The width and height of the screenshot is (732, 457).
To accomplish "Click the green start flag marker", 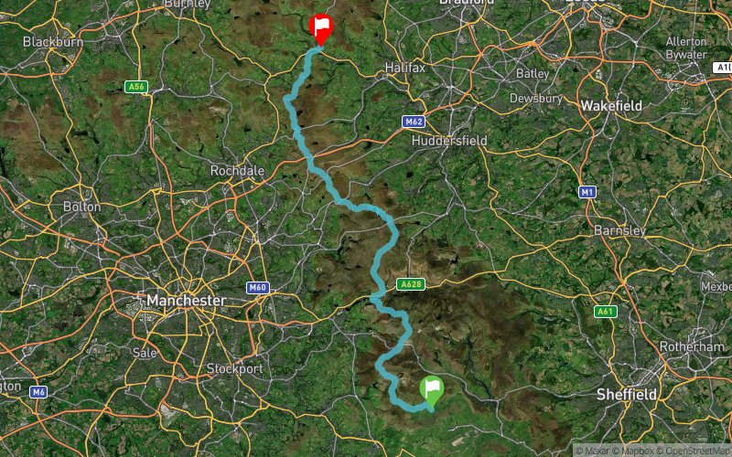I will click(431, 392).
